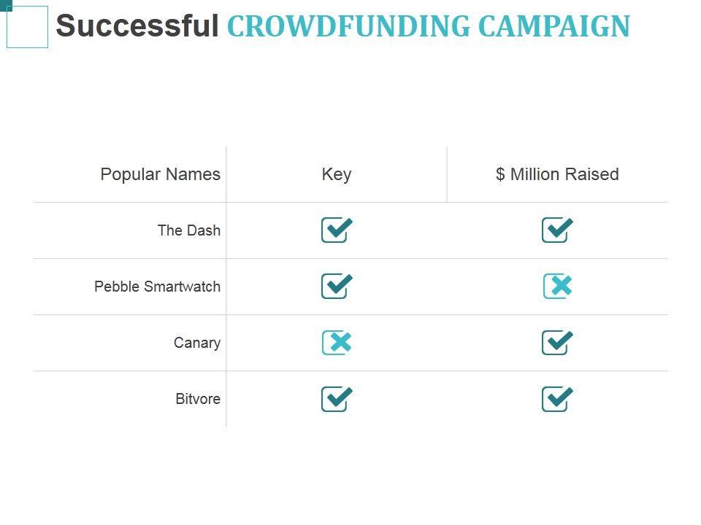This screenshot has width=701, height=525.
Task: Click Canary Million Raised checkmark icon
Action: [x=557, y=342]
